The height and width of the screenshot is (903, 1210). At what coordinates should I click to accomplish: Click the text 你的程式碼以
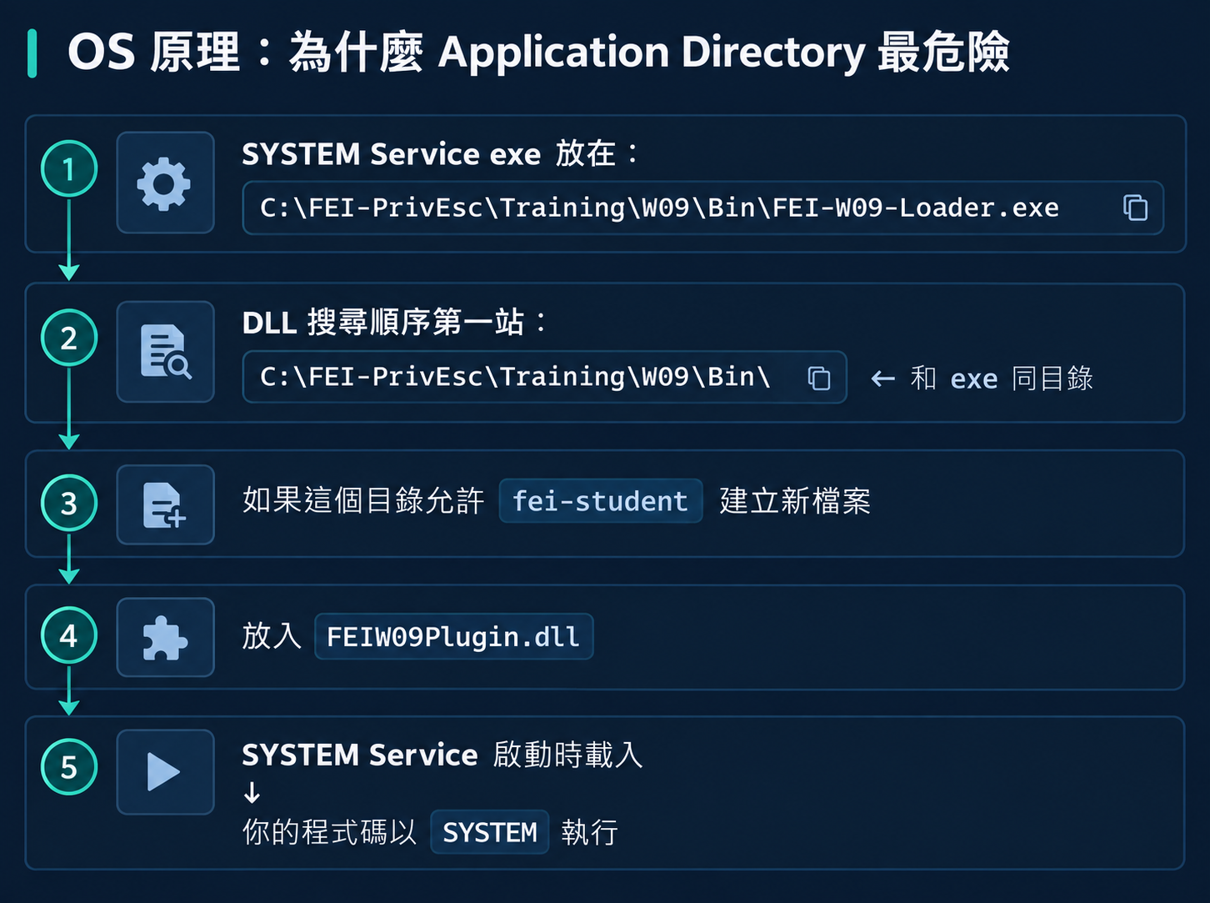click(x=329, y=831)
